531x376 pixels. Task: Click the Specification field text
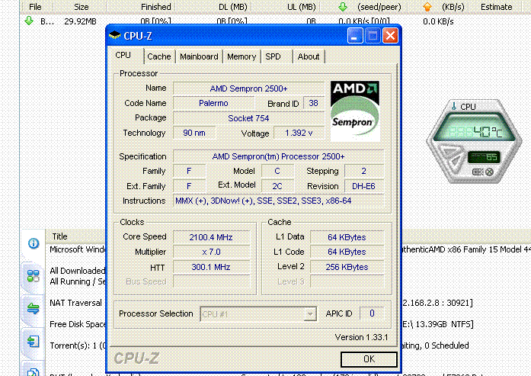click(x=278, y=156)
